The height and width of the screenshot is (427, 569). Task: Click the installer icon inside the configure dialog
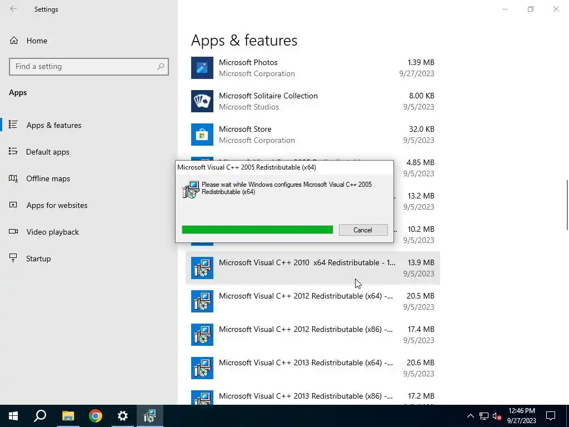(x=191, y=190)
